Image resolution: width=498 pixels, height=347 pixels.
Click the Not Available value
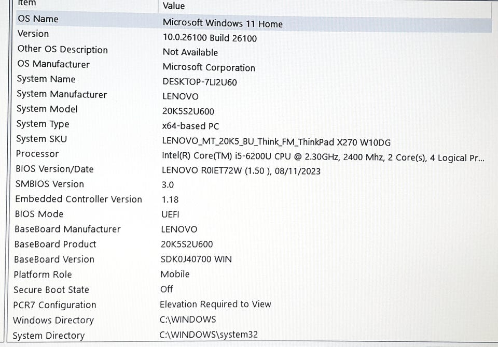click(x=190, y=52)
